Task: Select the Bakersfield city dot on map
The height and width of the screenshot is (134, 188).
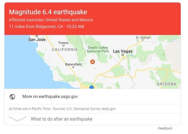Action: [x=73, y=68]
